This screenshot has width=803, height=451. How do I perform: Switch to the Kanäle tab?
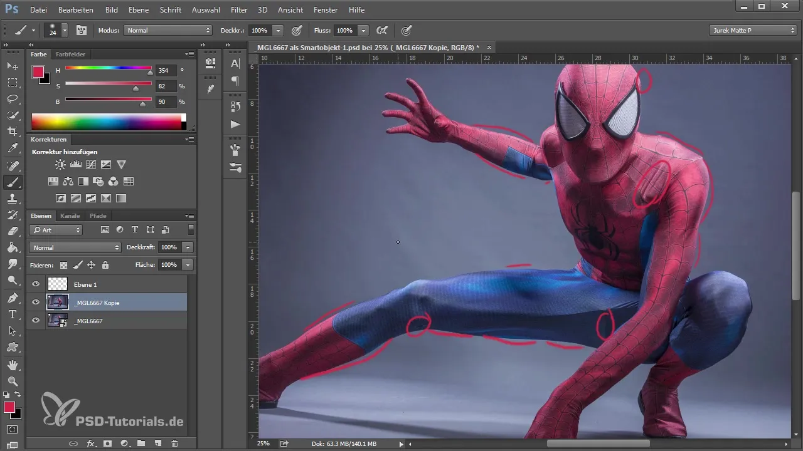(x=70, y=216)
